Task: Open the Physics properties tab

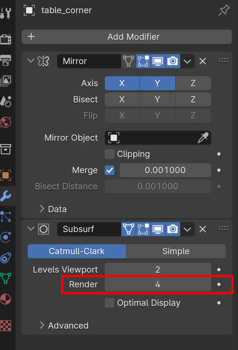Action: point(6,237)
